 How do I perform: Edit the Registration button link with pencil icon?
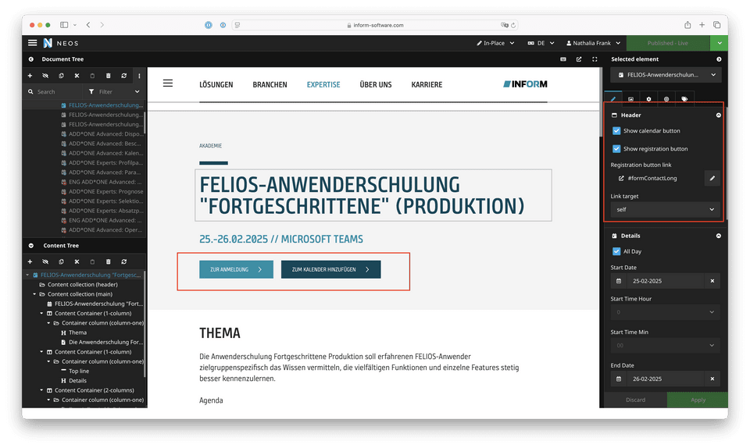point(712,178)
